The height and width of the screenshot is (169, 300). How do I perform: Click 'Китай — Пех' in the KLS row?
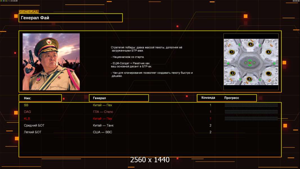tap(102, 119)
